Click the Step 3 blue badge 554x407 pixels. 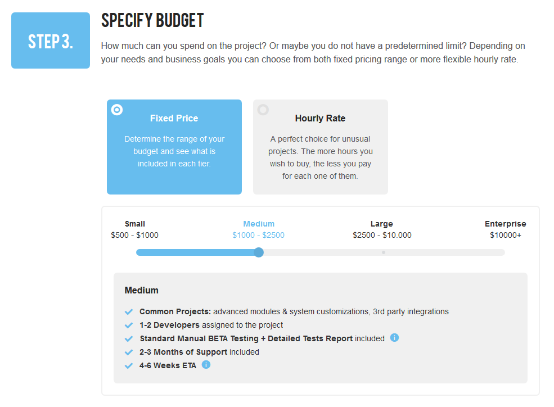(51, 40)
